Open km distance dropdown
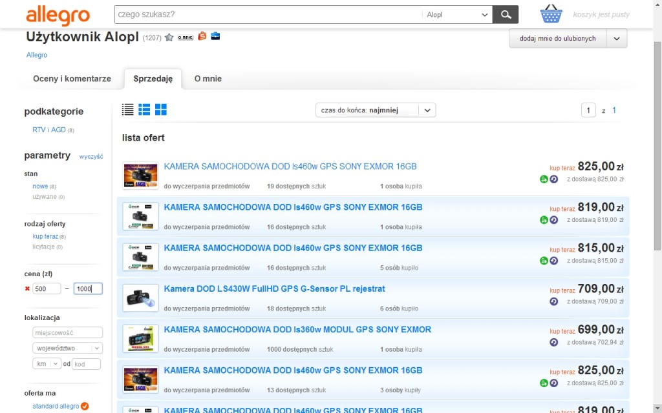This screenshot has height=413, width=662. pyautogui.click(x=47, y=364)
